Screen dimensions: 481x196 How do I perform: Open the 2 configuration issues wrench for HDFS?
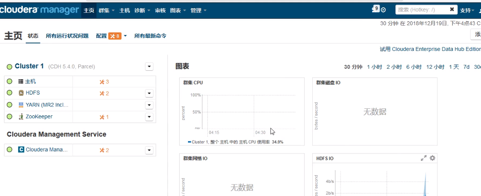pyautogui.click(x=104, y=93)
